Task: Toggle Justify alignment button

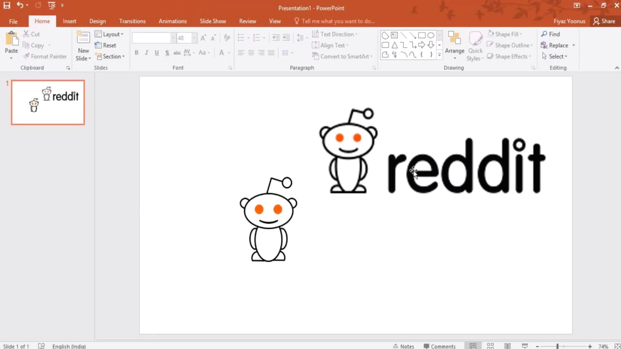Action: [271, 52]
